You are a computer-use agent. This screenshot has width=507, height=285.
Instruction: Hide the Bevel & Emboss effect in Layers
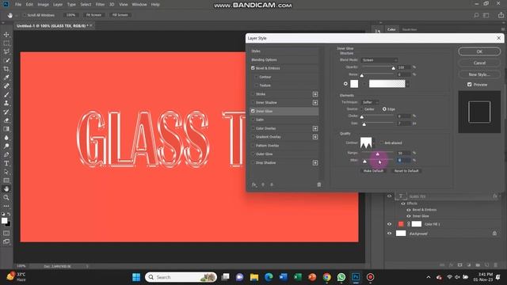[409, 210]
